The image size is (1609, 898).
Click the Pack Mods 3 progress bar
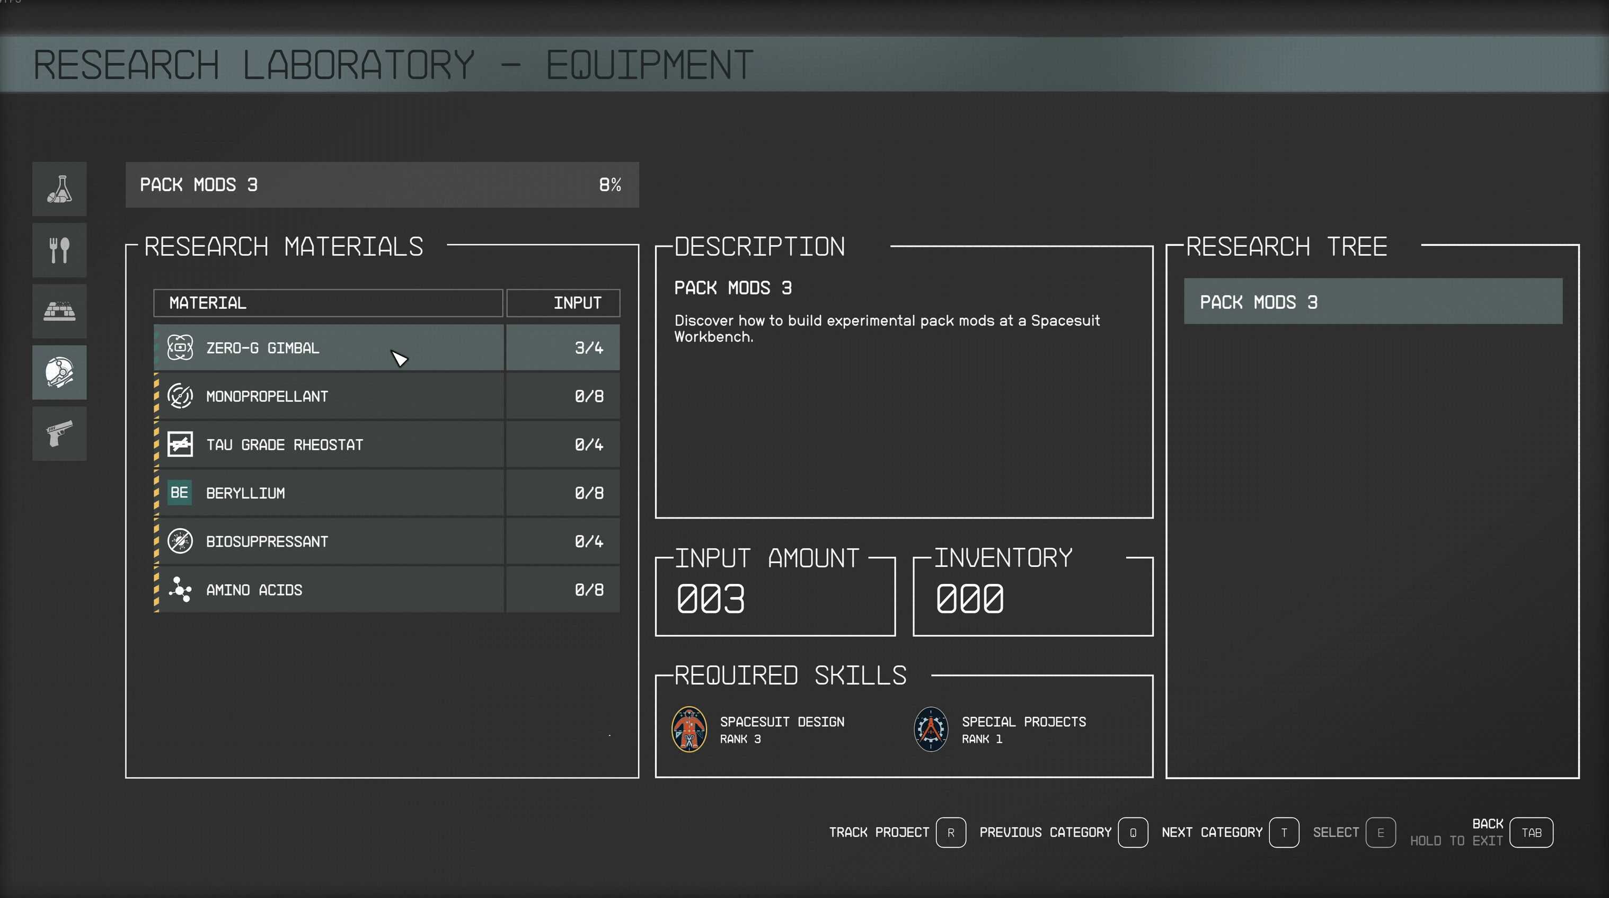(x=382, y=185)
